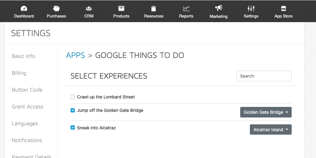This screenshot has width=316, height=158.
Task: Open the Reports menu label
Action: click(186, 16)
